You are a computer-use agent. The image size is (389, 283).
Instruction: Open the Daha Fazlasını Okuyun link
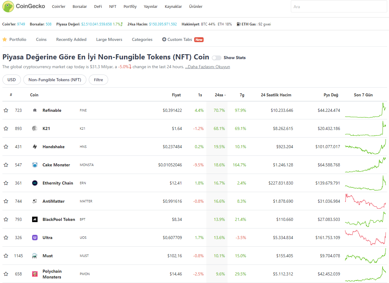(208, 67)
